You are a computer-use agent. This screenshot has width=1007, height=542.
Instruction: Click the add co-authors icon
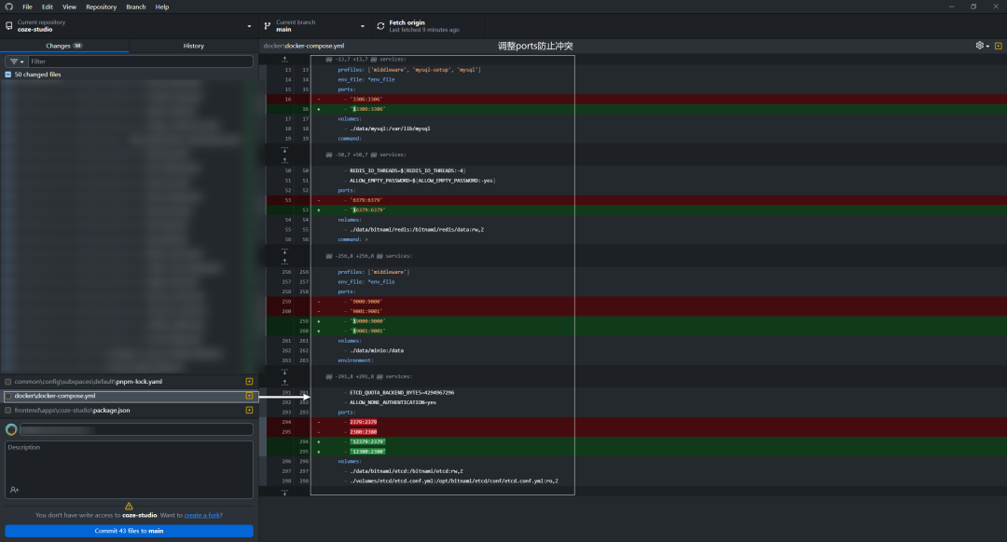coord(14,490)
